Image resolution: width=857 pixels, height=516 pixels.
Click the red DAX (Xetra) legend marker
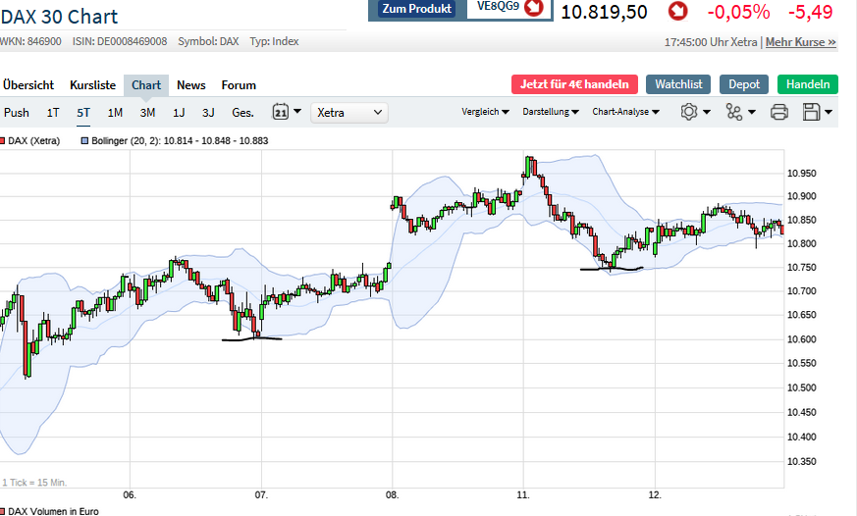tap(4, 141)
